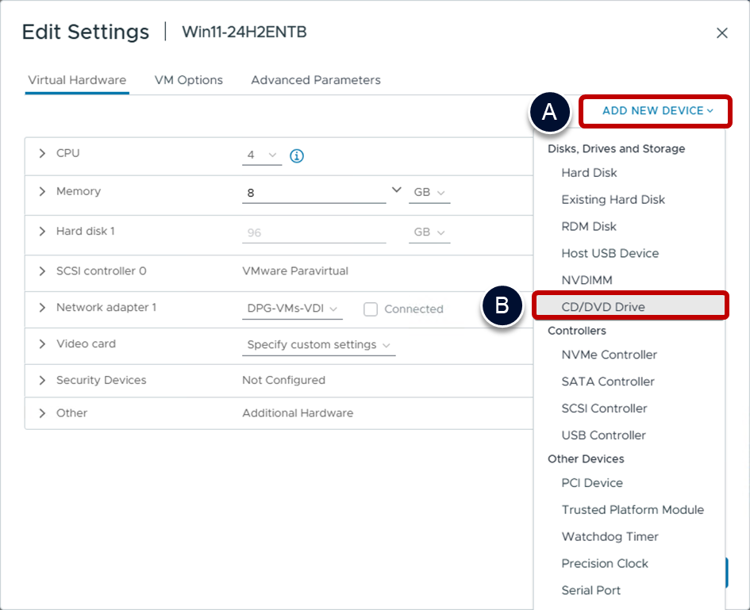Switch to the VM Options tab
Screen dimensions: 750x610
[x=188, y=80]
